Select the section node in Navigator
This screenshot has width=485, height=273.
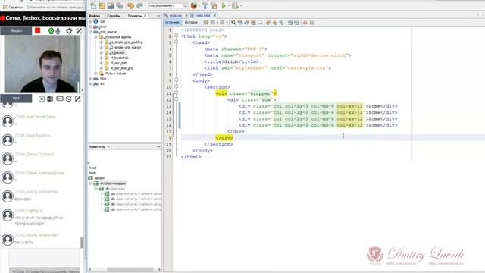coord(99,178)
